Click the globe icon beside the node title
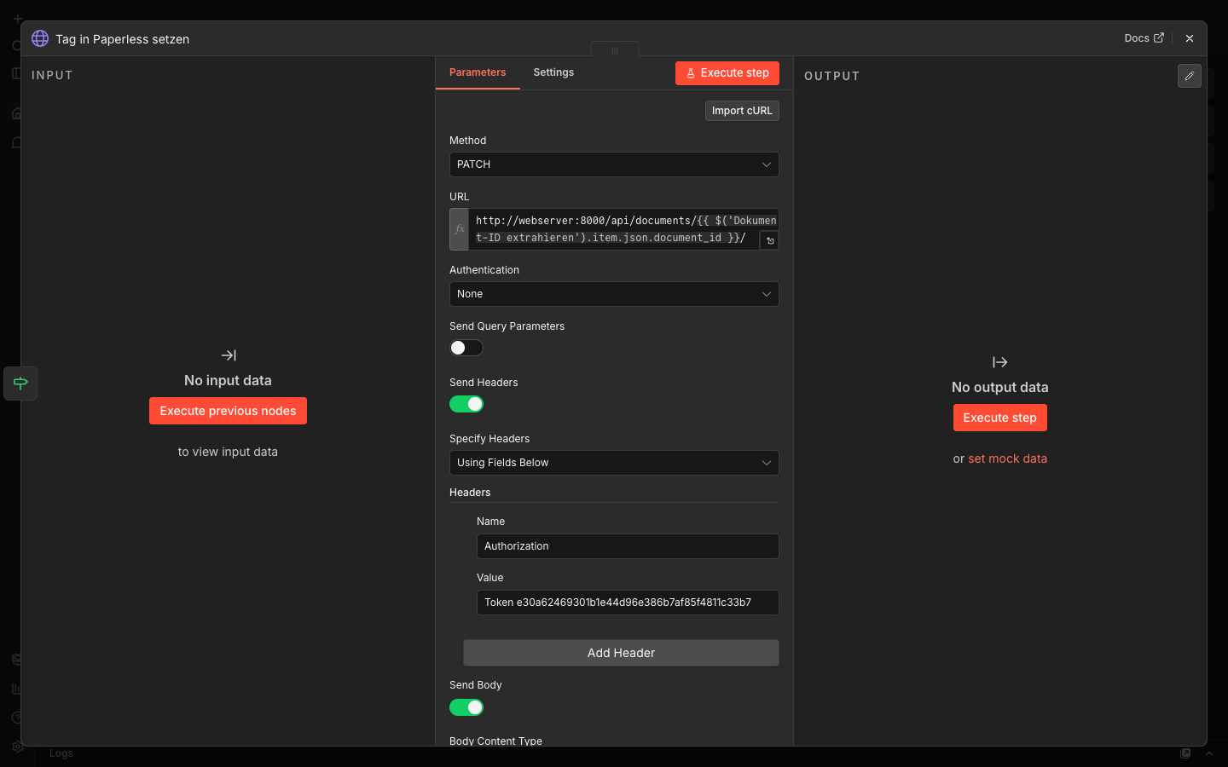Screen dimensions: 1228x767 (39, 38)
